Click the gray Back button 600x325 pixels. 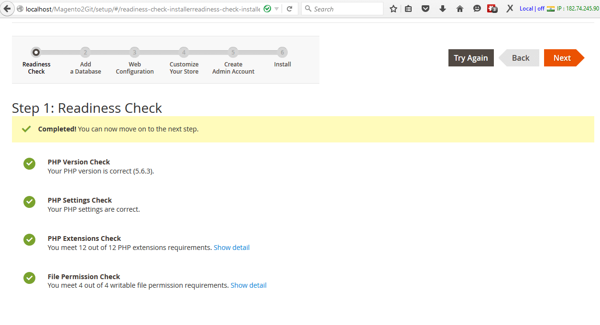[x=520, y=58]
